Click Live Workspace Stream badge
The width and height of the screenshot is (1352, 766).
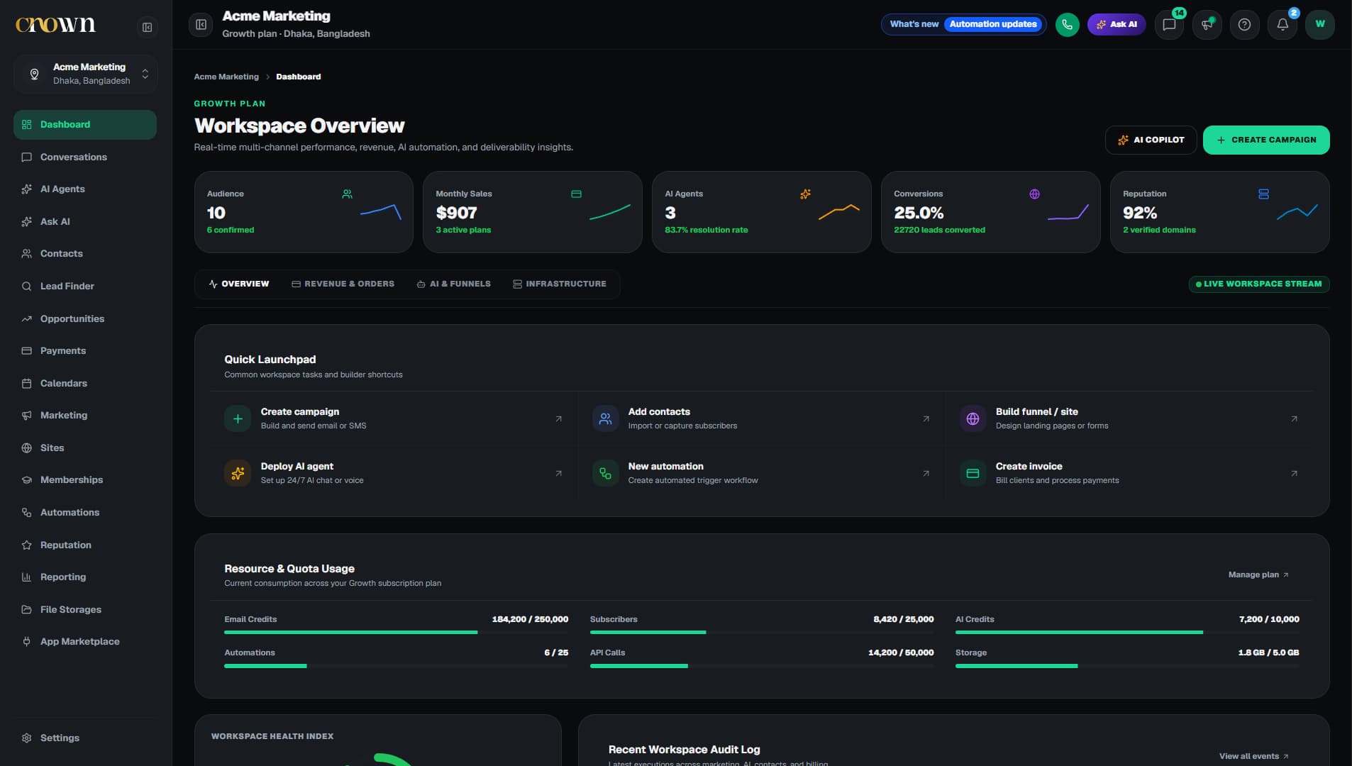click(x=1259, y=284)
